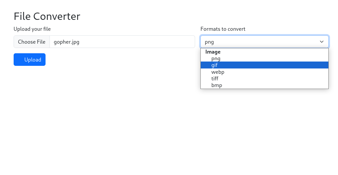This screenshot has height=175, width=338.
Task: Click the Upload your file label
Action: coord(32,29)
